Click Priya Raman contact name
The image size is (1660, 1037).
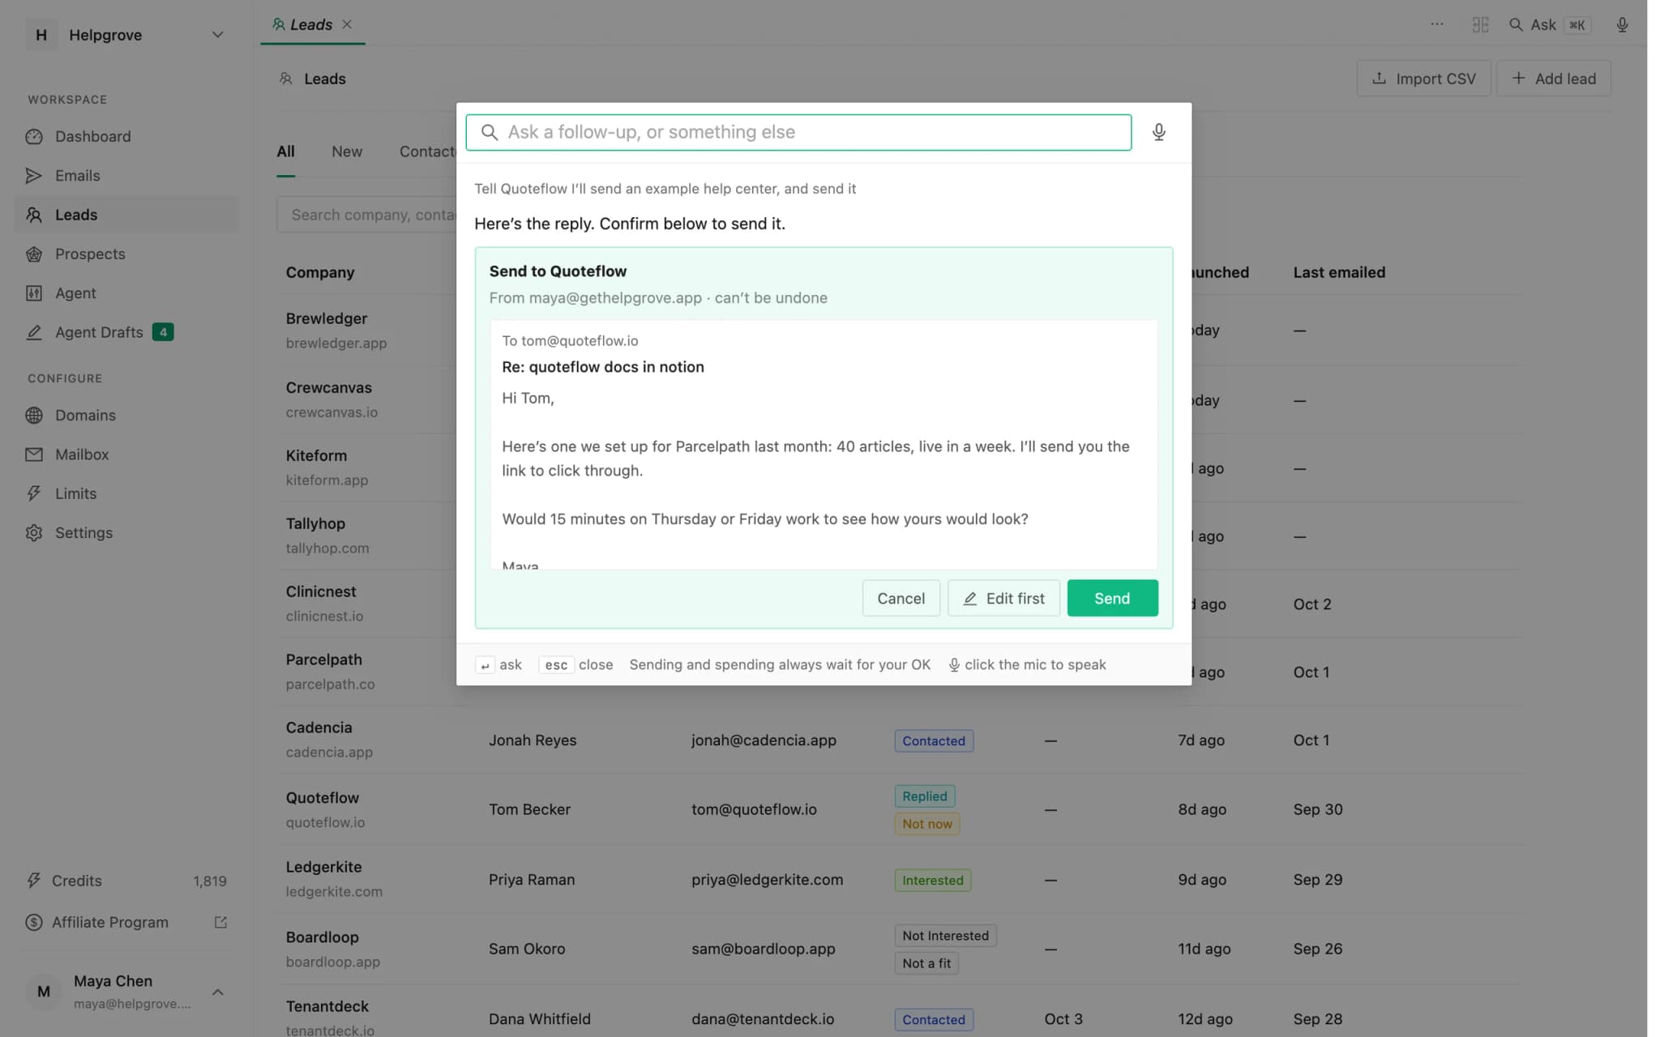coord(532,880)
